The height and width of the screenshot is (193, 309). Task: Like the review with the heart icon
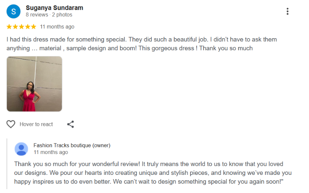[x=11, y=124]
